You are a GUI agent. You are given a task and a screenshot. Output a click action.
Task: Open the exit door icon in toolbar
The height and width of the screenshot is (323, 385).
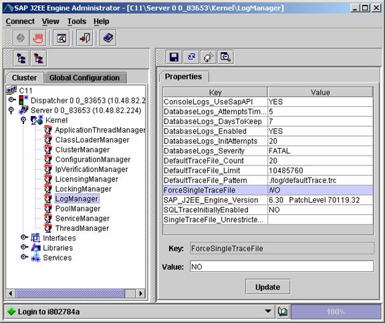tap(85, 38)
